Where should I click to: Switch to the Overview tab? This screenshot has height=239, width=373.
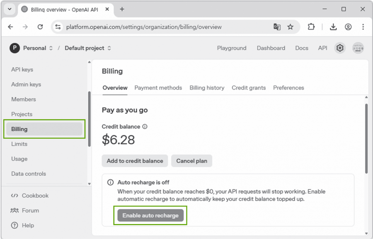pos(115,88)
